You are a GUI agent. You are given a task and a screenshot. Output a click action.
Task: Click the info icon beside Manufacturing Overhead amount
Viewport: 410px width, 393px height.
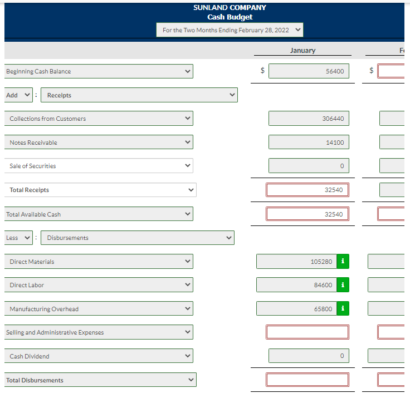coord(343,308)
